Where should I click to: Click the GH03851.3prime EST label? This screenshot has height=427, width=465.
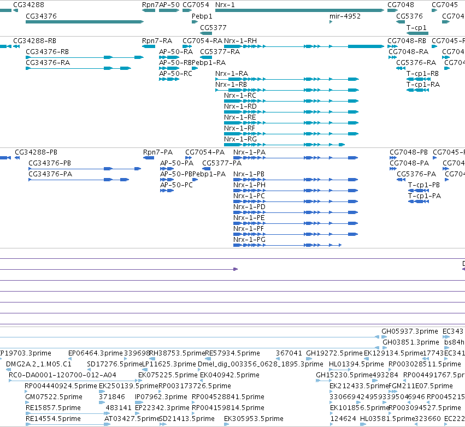coord(411,342)
